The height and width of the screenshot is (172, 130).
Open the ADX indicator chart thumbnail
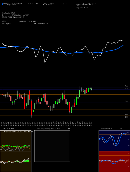tap(16, 141)
